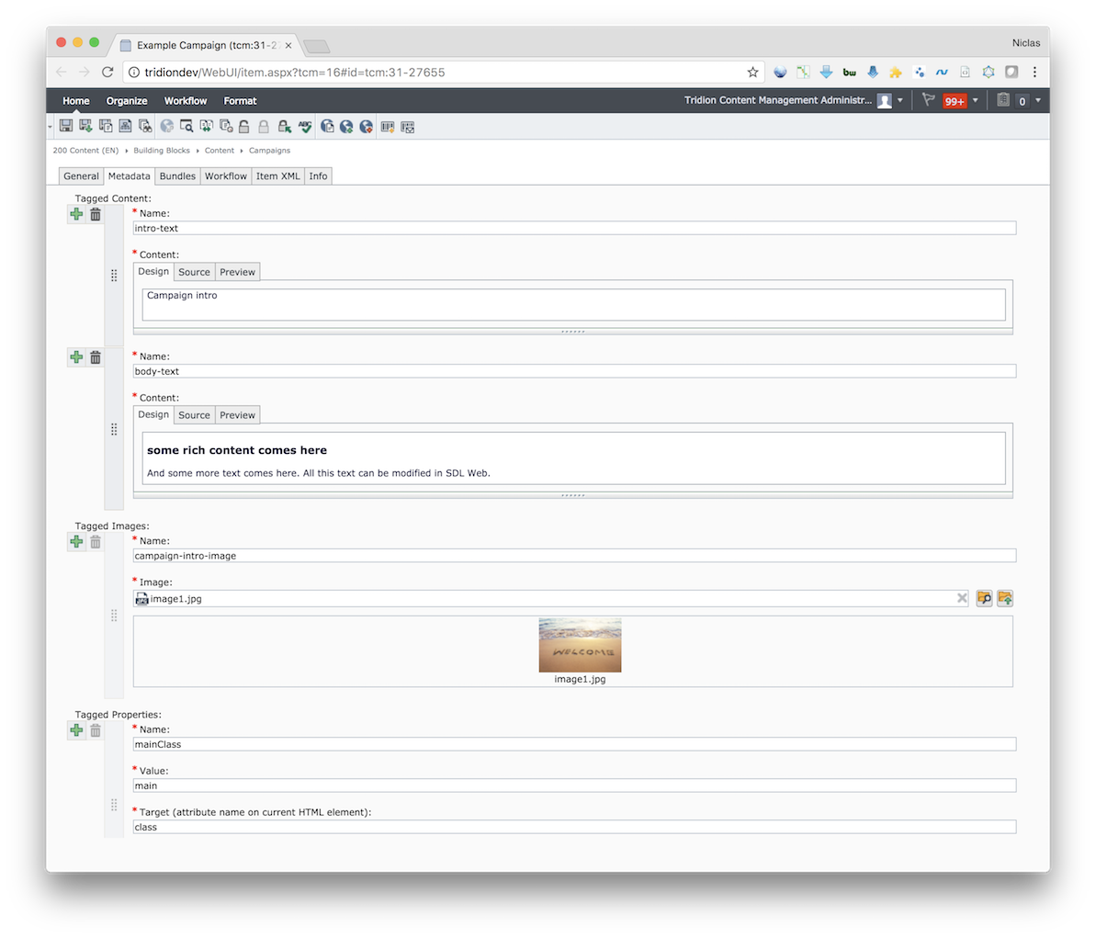Switch to the Item XML tab
Screen dimensions: 1096x938
[x=277, y=176]
